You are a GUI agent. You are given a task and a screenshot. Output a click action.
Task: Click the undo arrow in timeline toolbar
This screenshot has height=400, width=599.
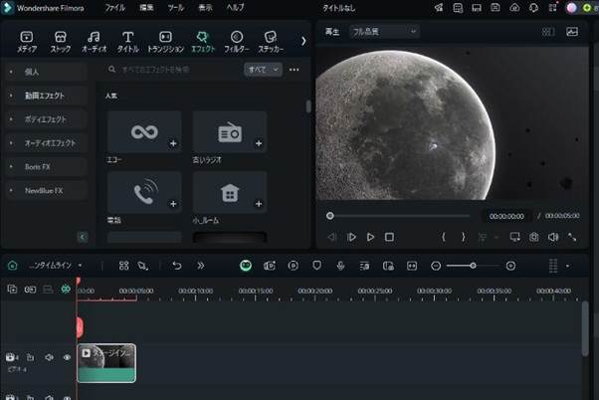(176, 266)
